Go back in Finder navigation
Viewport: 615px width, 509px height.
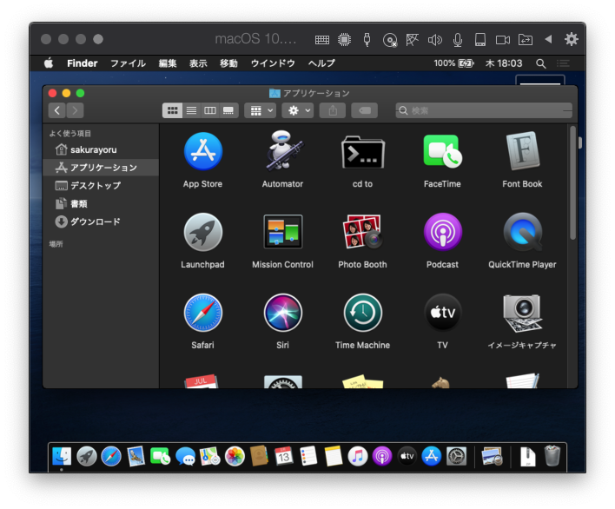[x=57, y=110]
